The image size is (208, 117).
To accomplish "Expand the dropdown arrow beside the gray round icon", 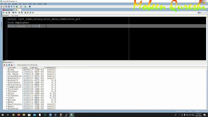I will click(x=23, y=6).
